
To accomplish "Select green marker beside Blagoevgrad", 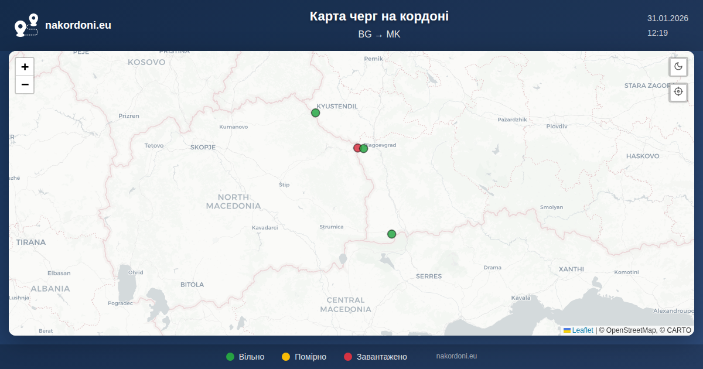I will coord(364,149).
